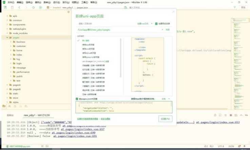The height and width of the screenshot is (150, 250).
Task: Toggle the create same-name directory checkbox
Action: click(x=156, y=24)
